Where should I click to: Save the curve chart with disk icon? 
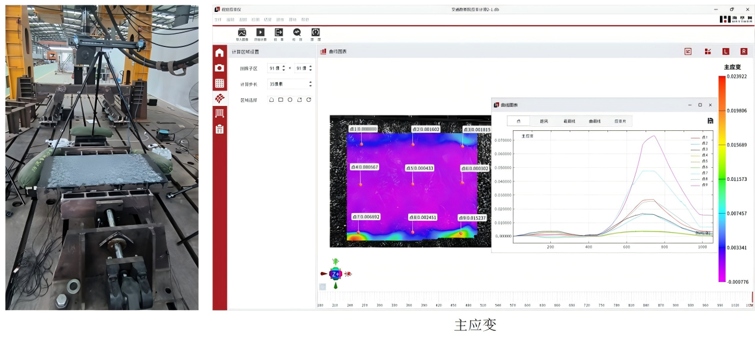710,121
